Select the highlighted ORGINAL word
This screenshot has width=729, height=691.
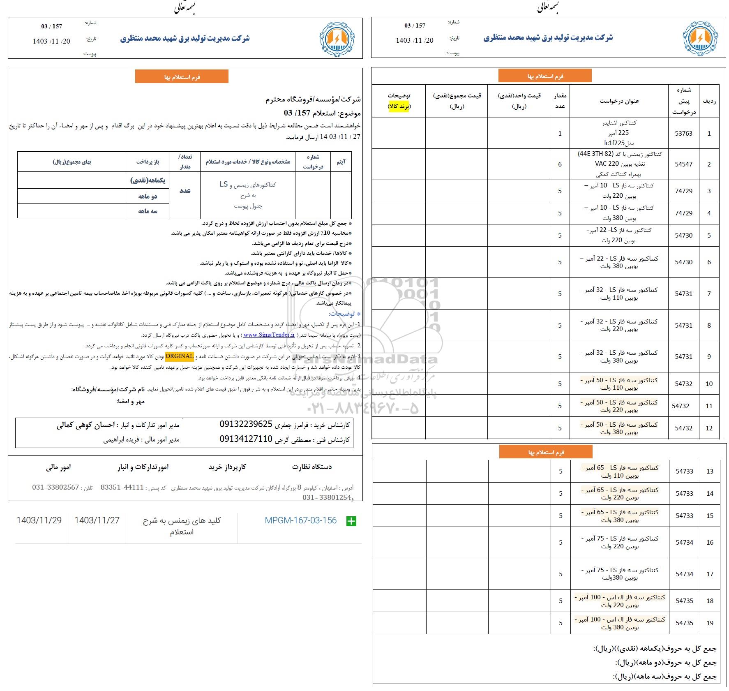[x=180, y=356]
